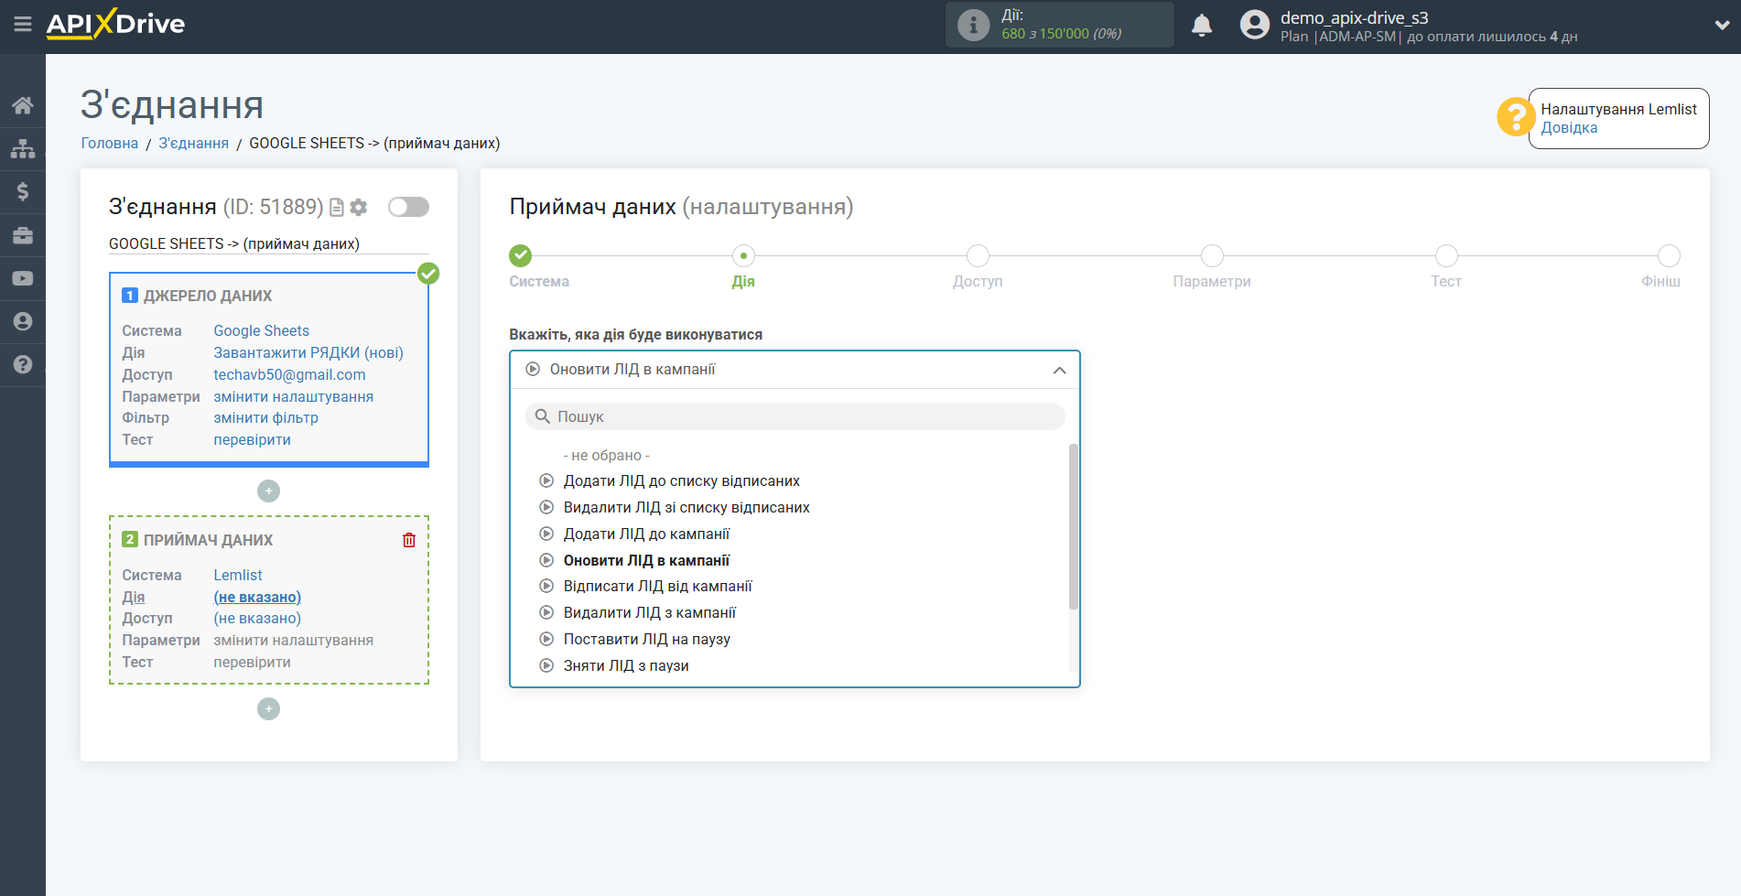Screen dimensions: 1741x896
Task: Add a step after the data receiver
Action: [x=268, y=709]
